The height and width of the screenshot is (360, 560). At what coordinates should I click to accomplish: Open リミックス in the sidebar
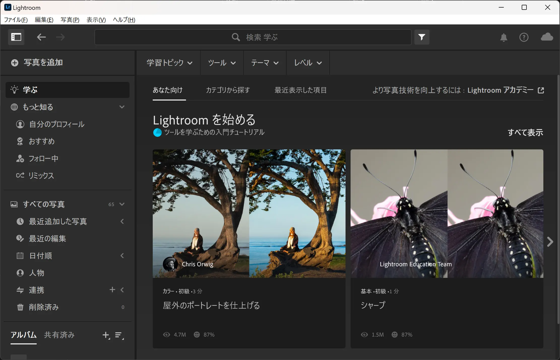[x=35, y=175]
